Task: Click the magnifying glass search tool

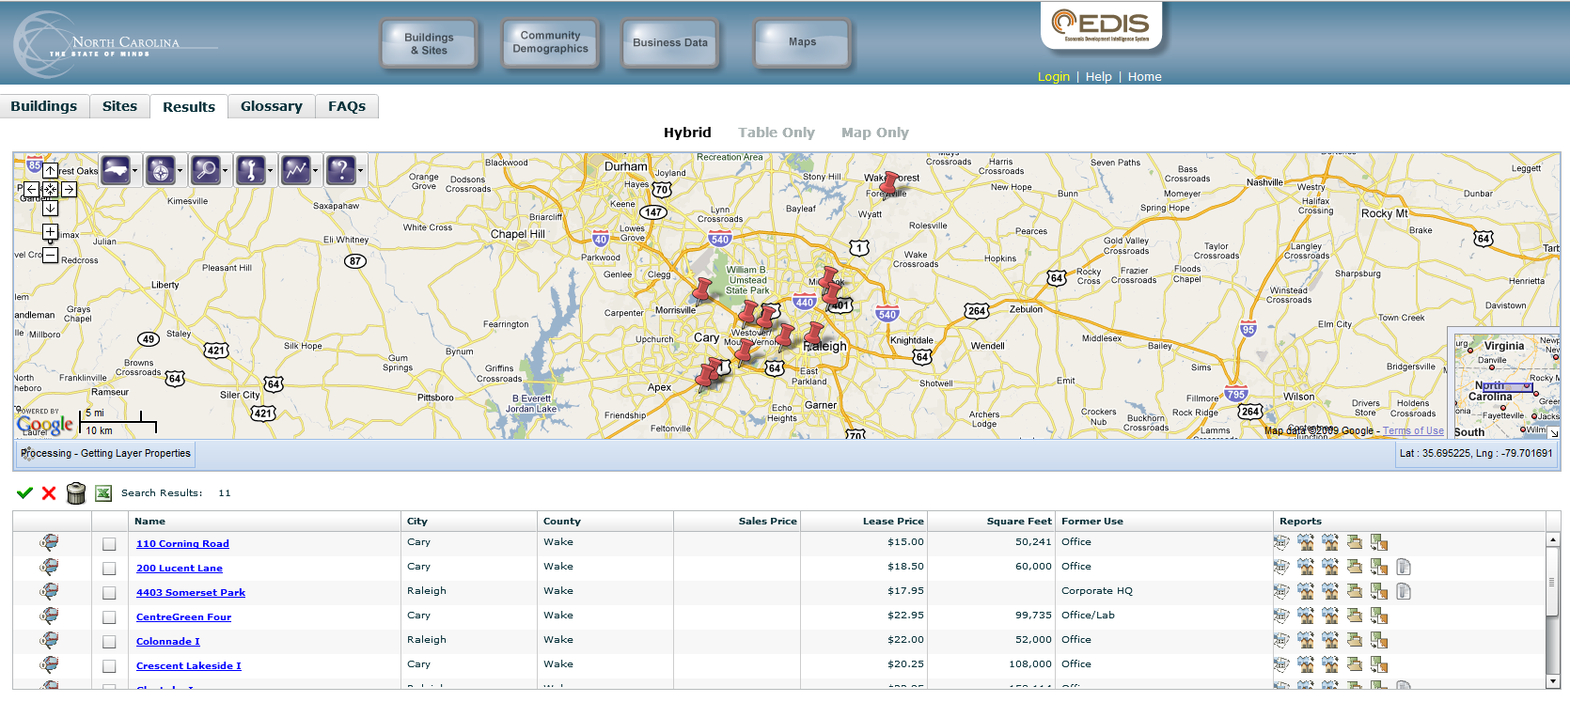Action: pyautogui.click(x=206, y=170)
